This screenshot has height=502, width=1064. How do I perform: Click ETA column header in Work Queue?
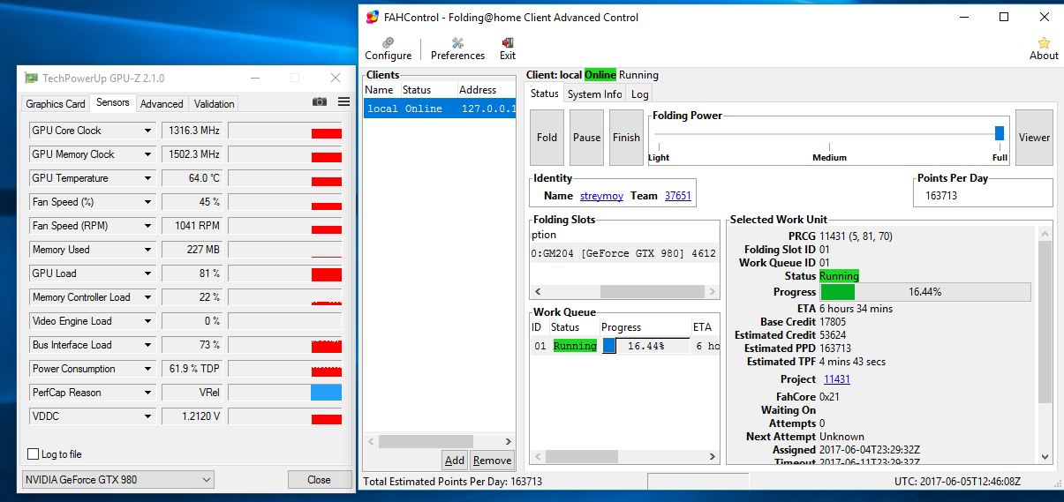click(x=705, y=327)
